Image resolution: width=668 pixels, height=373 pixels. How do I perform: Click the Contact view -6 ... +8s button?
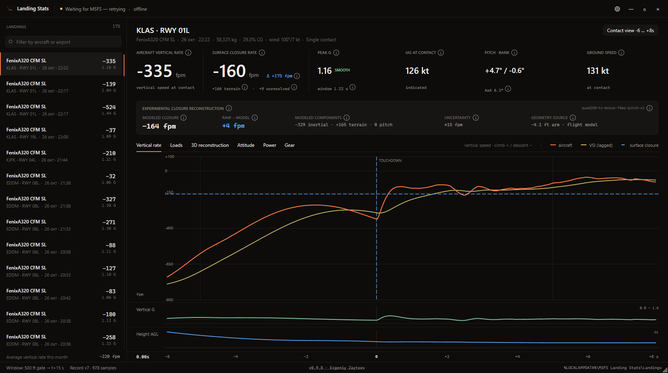pyautogui.click(x=630, y=31)
